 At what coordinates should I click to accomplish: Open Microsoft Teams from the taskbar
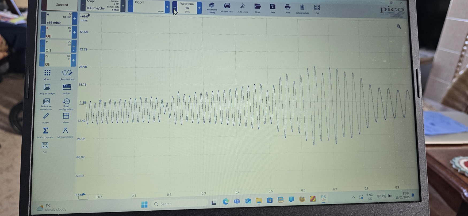click(x=237, y=201)
